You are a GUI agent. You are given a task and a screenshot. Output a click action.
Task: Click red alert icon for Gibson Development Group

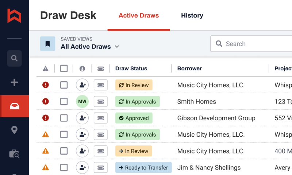click(x=46, y=118)
